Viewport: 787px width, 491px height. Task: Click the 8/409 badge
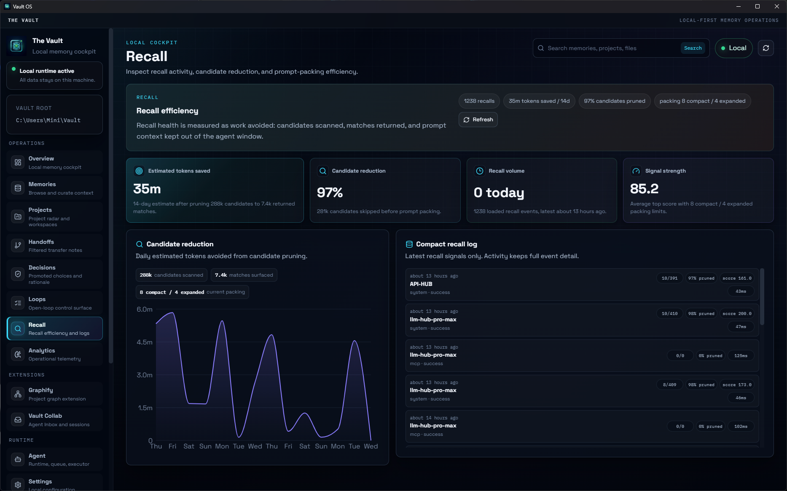tap(669, 385)
